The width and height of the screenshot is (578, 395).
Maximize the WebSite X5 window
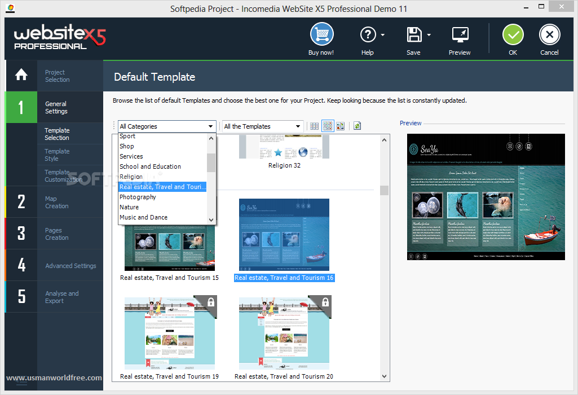(x=541, y=7)
